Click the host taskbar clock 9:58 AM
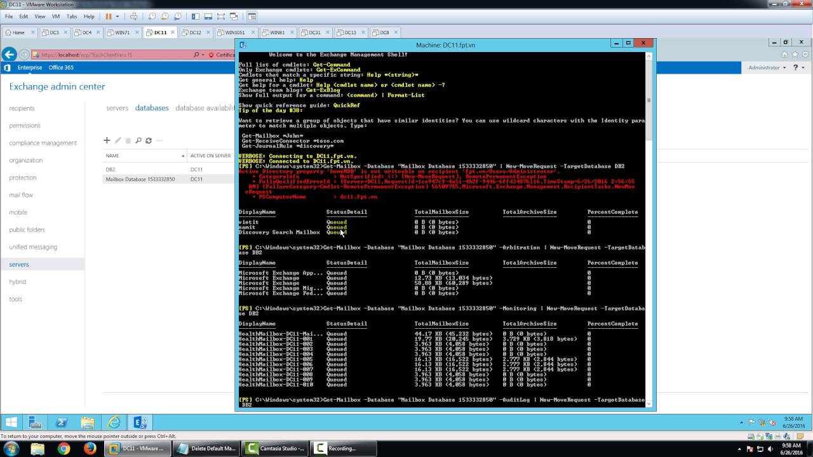Screen dimensions: 813x457 click(x=793, y=449)
